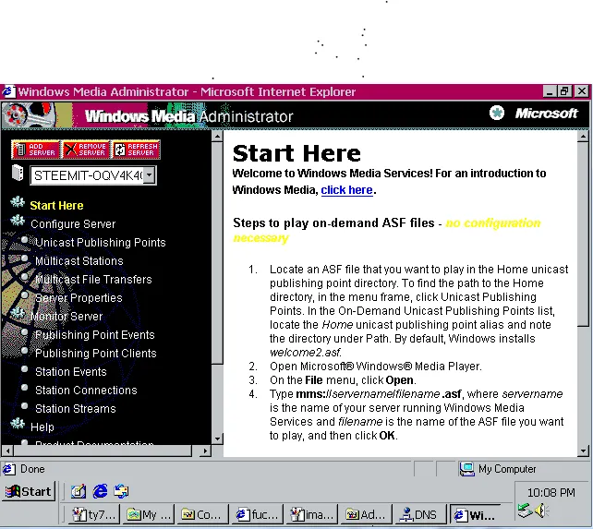Click the bullet beside Server Properties

tap(25, 295)
